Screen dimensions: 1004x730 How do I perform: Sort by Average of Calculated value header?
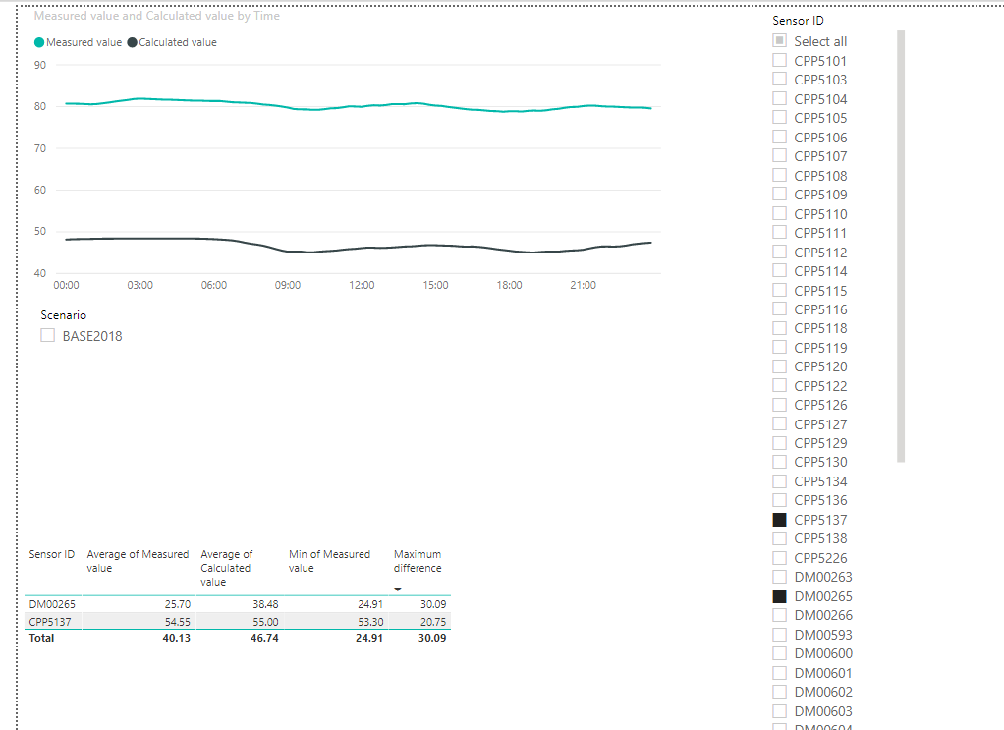pyautogui.click(x=226, y=568)
